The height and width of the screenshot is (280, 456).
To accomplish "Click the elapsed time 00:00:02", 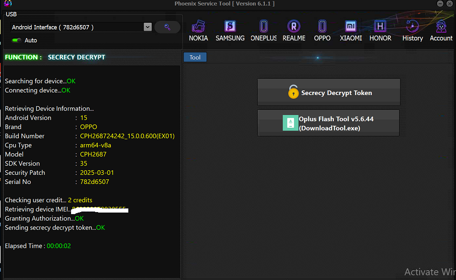I will tap(59, 246).
